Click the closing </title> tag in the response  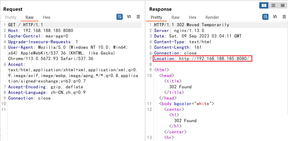174,92
